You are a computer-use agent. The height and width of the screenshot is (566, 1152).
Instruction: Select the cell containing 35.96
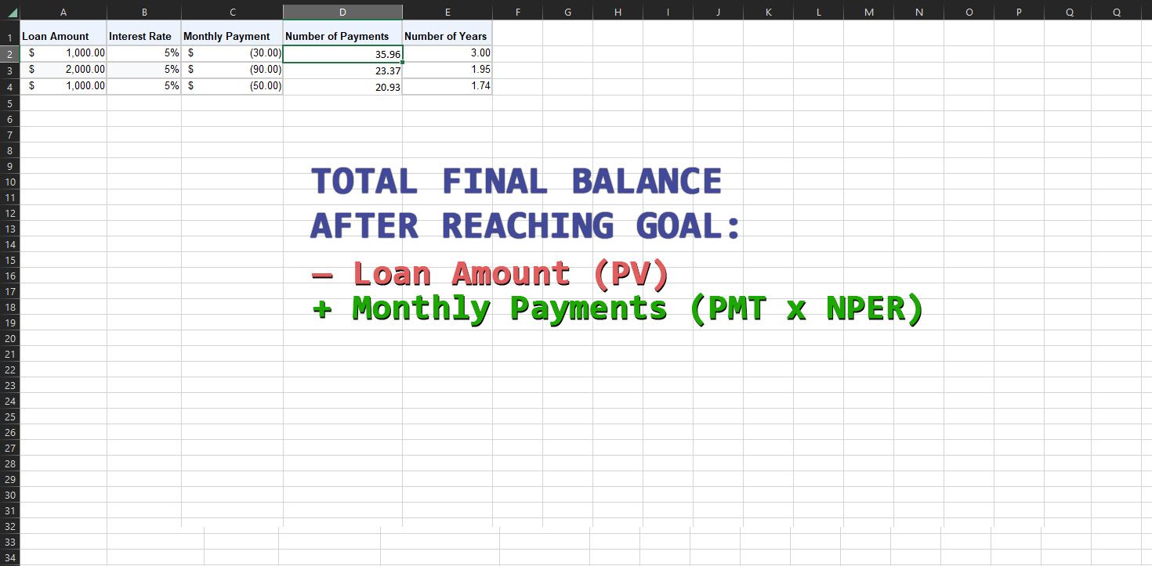tap(342, 53)
